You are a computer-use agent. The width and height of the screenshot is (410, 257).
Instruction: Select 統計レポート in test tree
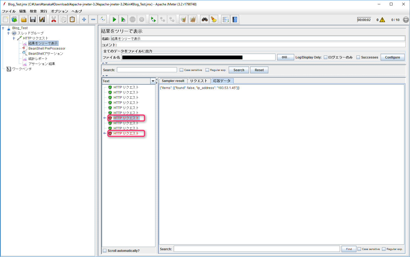tap(38, 59)
